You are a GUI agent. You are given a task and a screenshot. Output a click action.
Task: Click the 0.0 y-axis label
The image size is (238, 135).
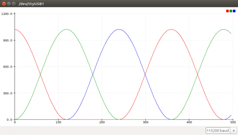pyautogui.click(x=9, y=120)
